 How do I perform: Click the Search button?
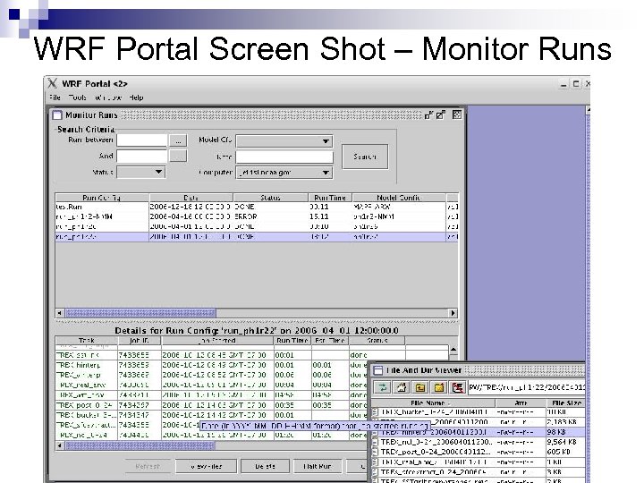point(365,157)
